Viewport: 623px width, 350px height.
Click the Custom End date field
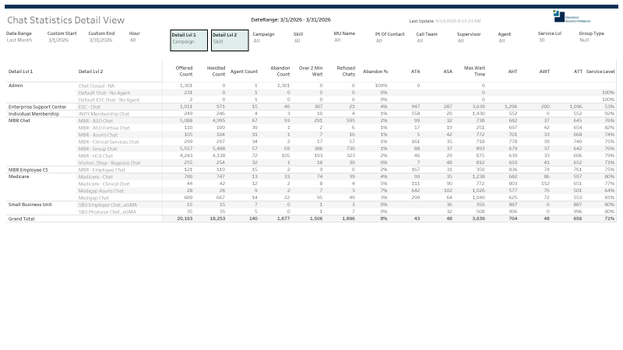[101, 40]
